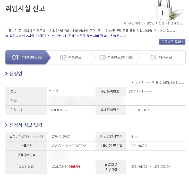Click the 실업인정 대상기간 label cell
Viewport: 189px width, 176px height.
click(x=111, y=167)
